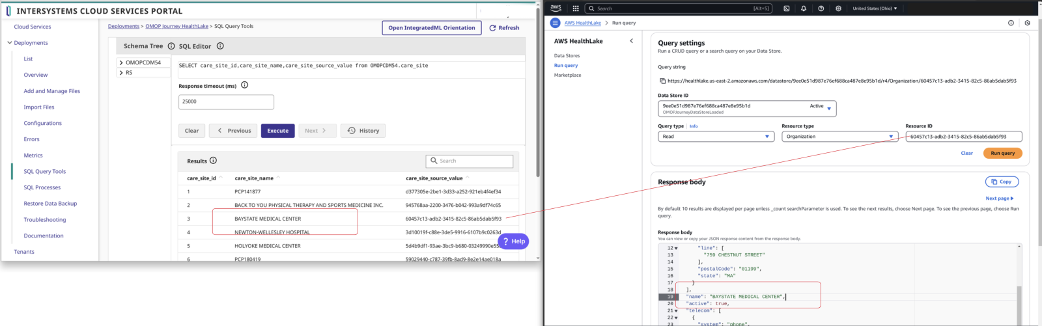Open Configurations in sidebar
Image resolution: width=1042 pixels, height=326 pixels.
[43, 123]
